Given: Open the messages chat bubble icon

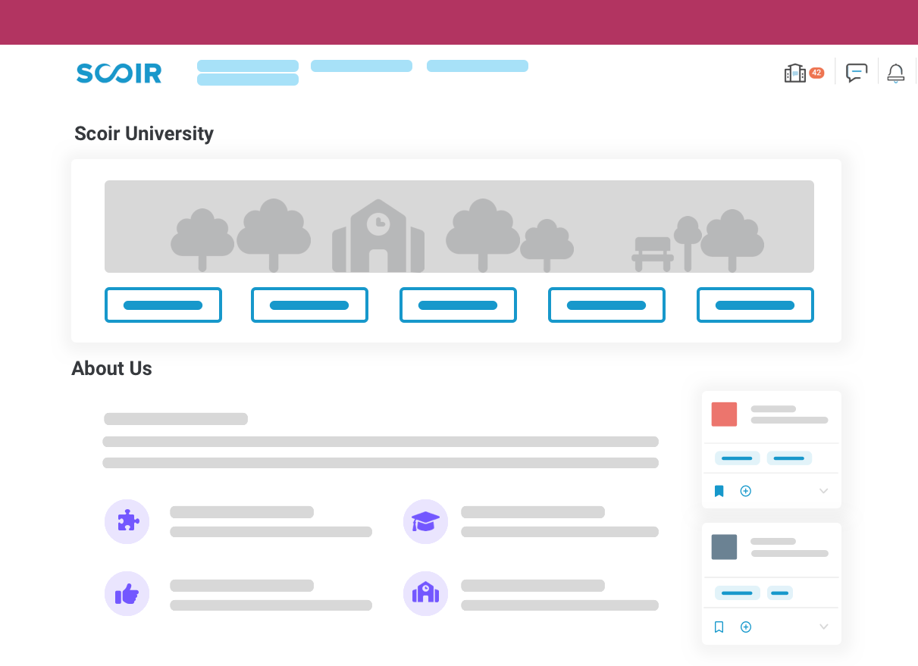Looking at the screenshot, I should [x=857, y=73].
